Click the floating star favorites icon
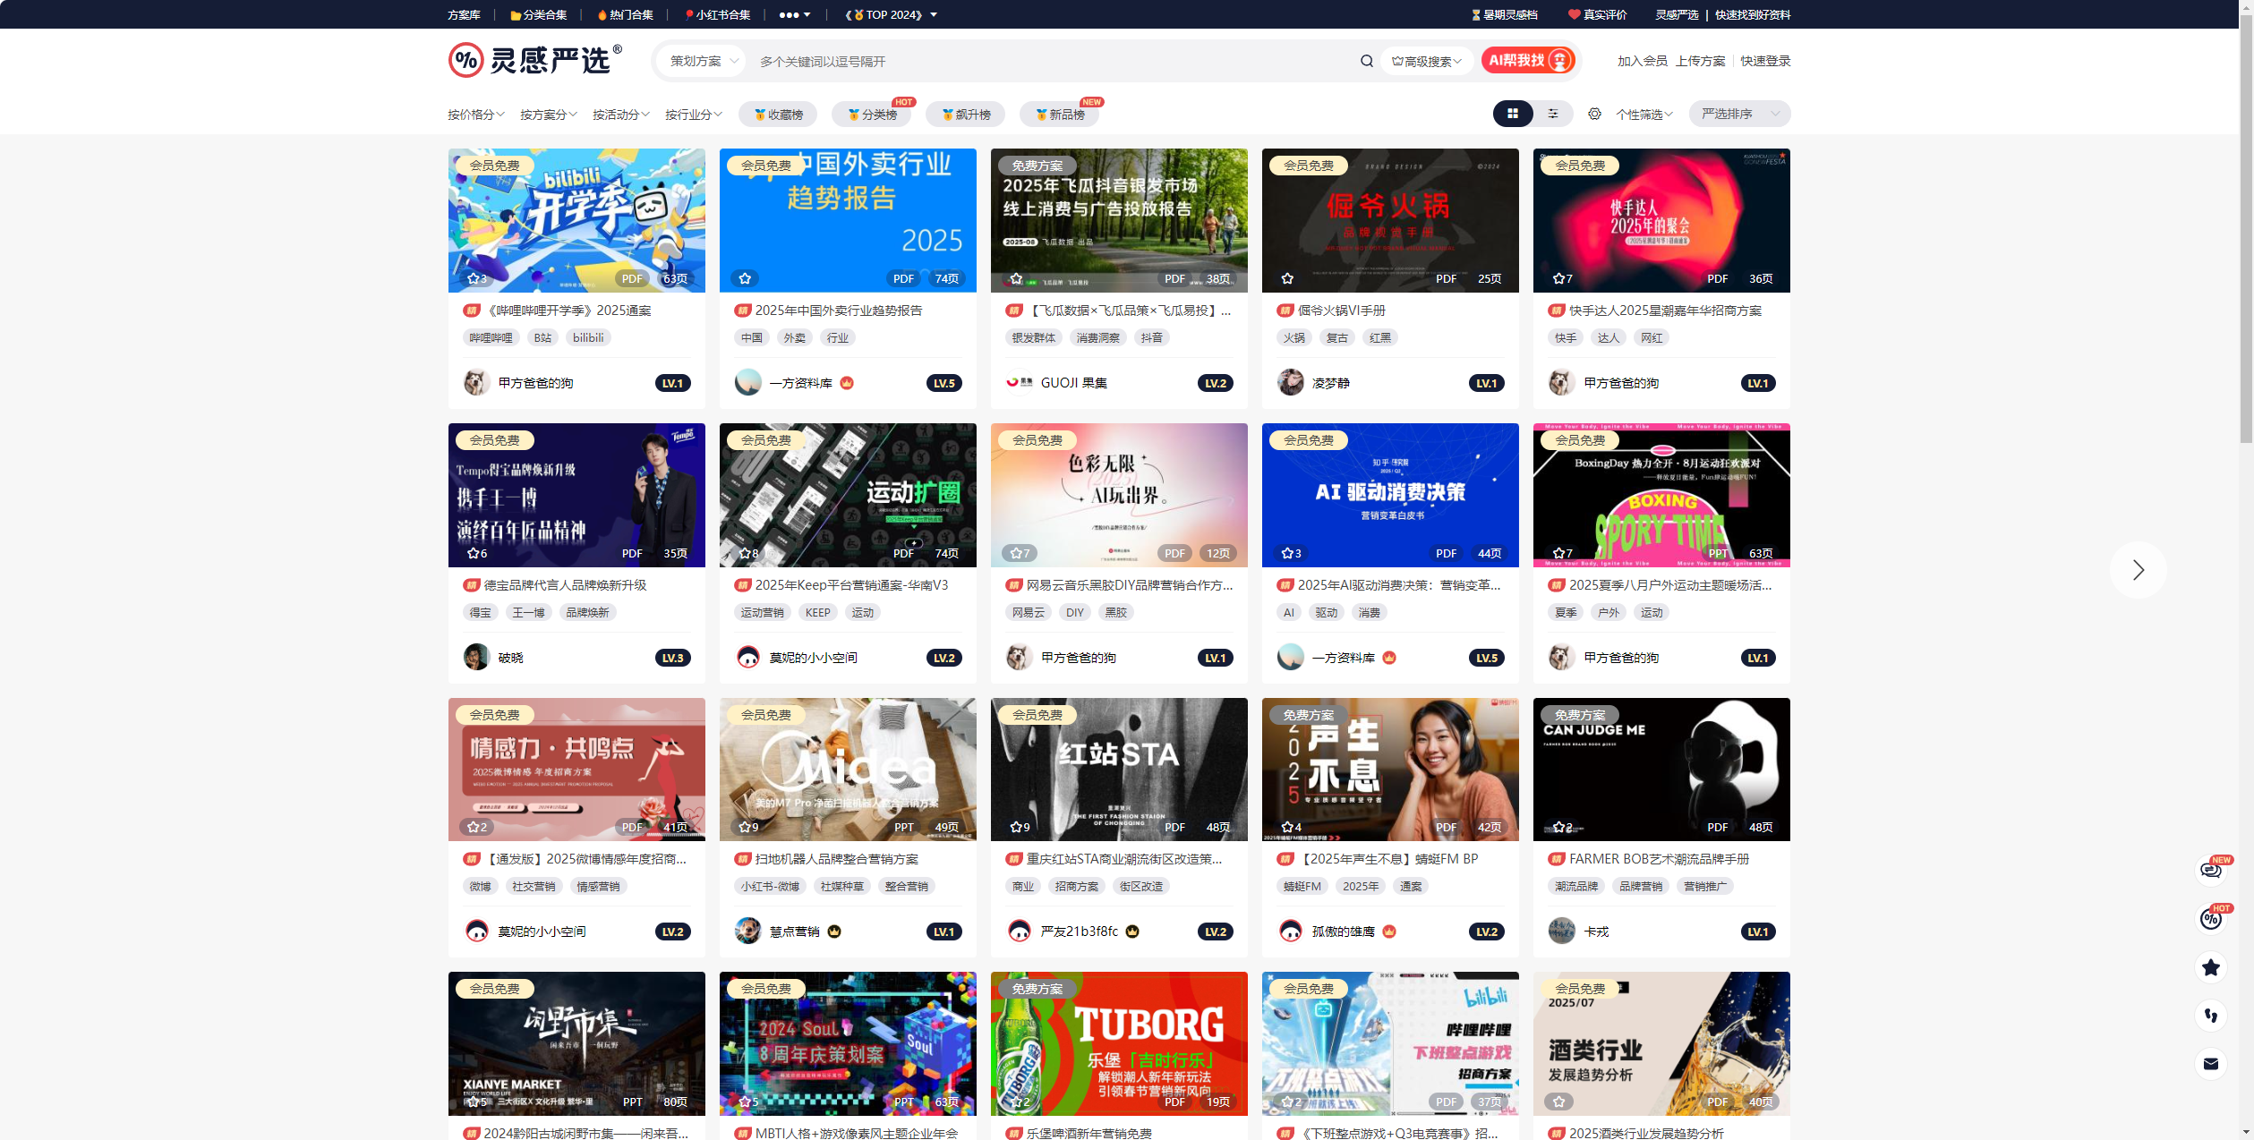The image size is (2254, 1140). pos(2210,966)
